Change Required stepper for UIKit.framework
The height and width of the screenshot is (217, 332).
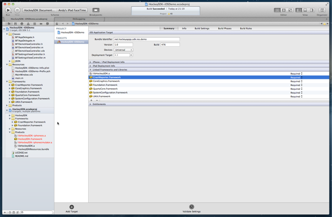(x=301, y=97)
